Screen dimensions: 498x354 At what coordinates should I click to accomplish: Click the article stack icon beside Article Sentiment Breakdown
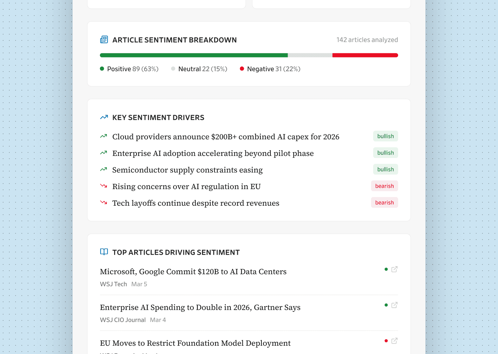click(104, 40)
